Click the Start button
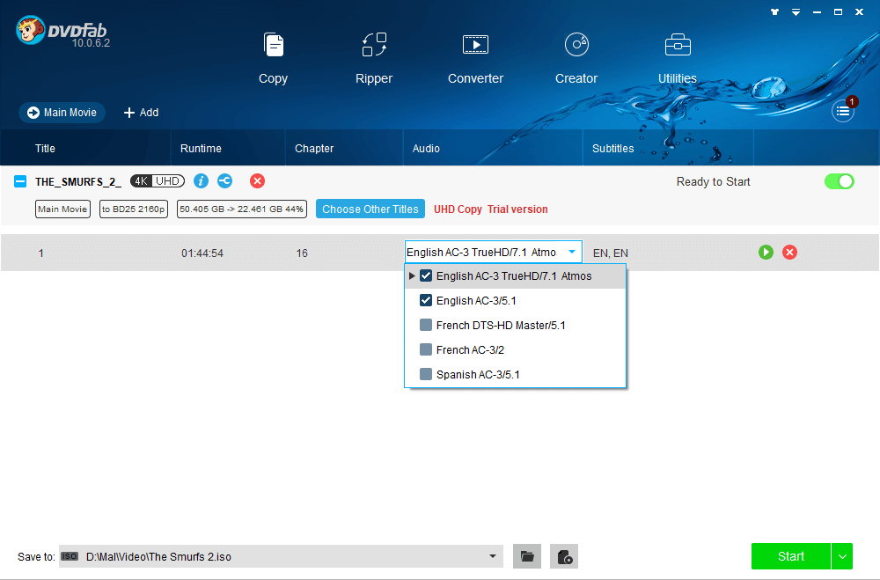Image resolution: width=880 pixels, height=580 pixels. coord(791,556)
